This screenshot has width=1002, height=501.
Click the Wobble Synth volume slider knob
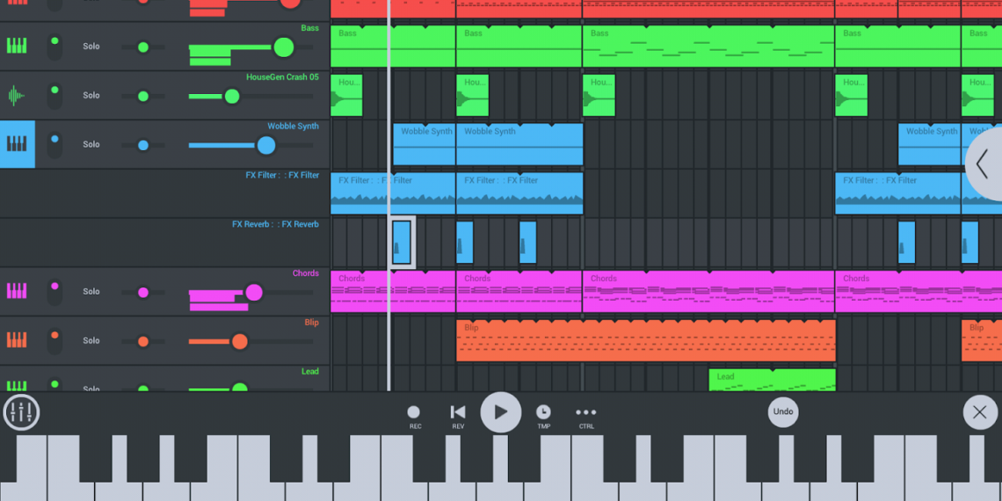[x=265, y=145]
